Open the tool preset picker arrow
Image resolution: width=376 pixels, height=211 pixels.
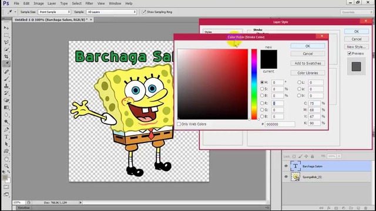coord(15,12)
